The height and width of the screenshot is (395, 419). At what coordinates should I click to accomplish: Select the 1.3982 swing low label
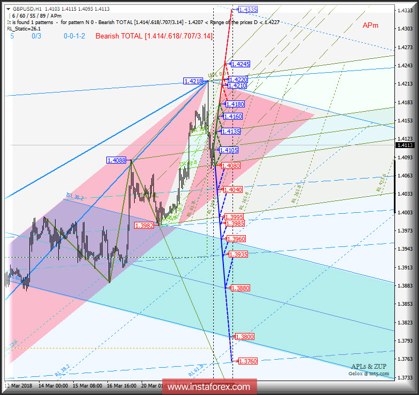(x=144, y=226)
